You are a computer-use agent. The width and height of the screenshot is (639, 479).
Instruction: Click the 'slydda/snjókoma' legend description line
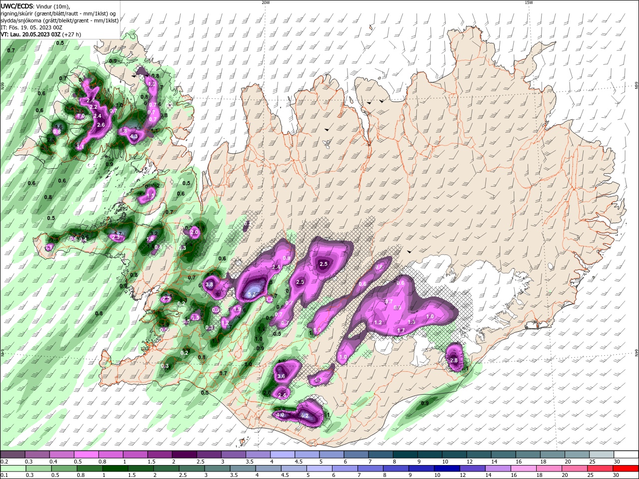tap(59, 20)
